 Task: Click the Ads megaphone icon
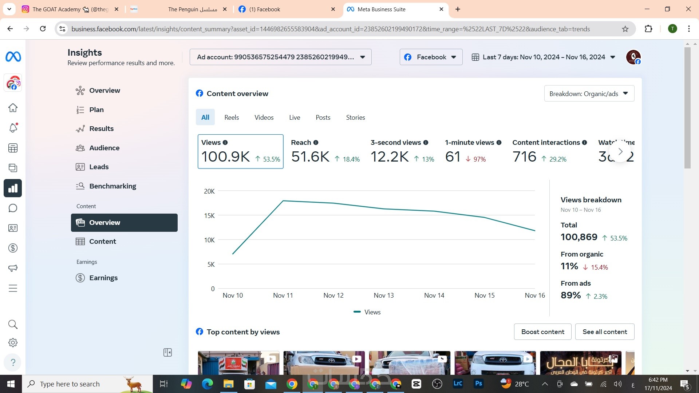coord(13,268)
